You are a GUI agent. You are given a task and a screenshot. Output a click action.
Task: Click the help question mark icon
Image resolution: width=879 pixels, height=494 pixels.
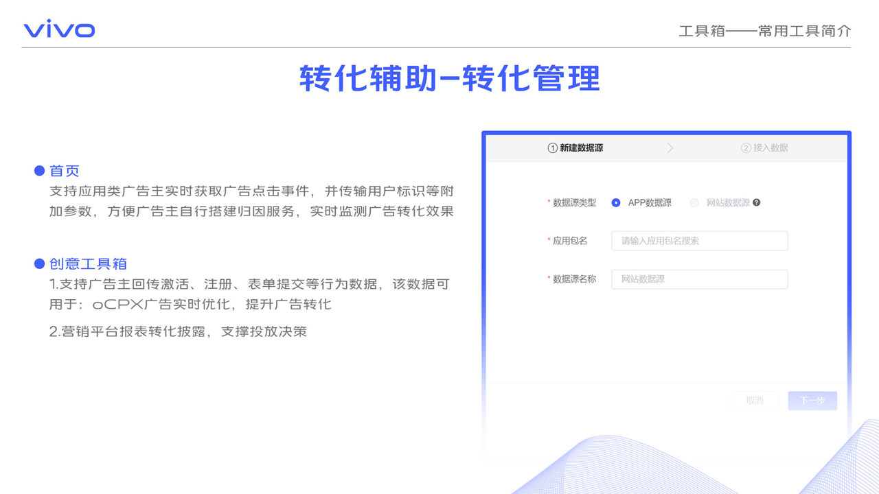[757, 203]
